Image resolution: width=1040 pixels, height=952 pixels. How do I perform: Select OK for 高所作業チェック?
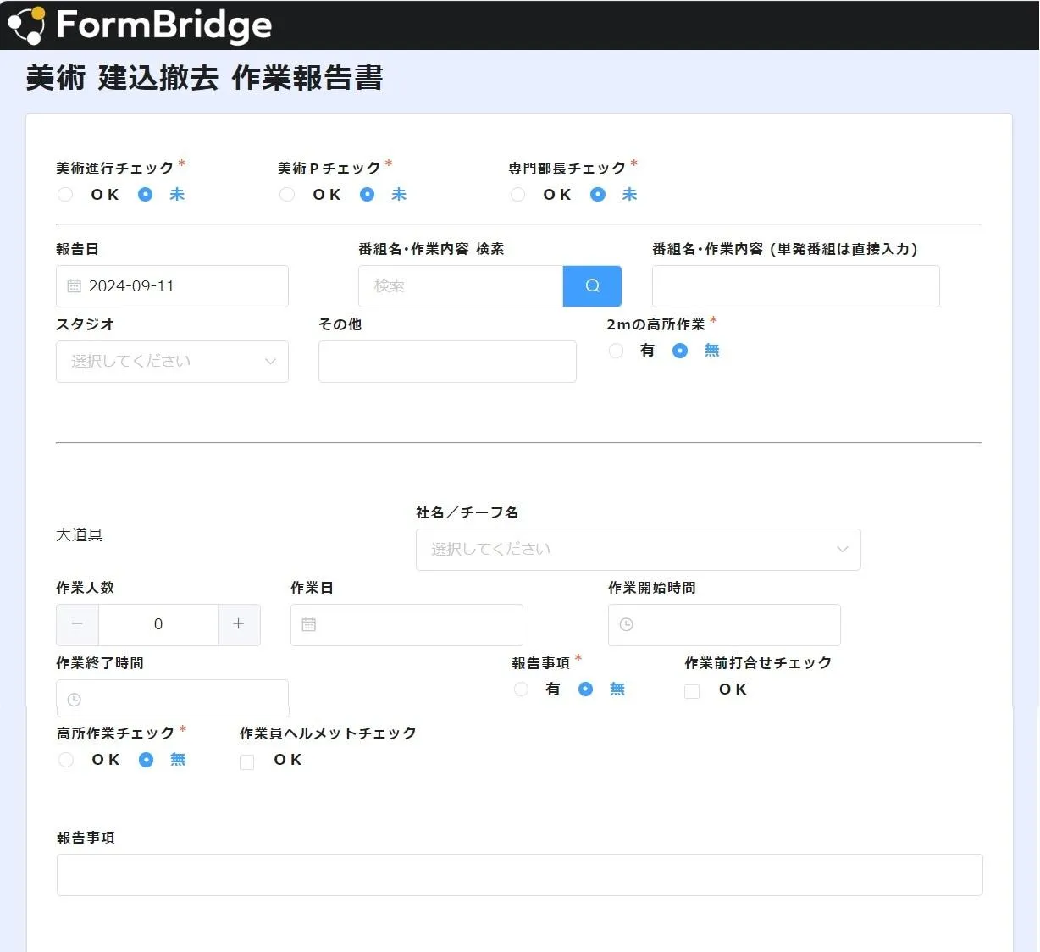[x=66, y=760]
